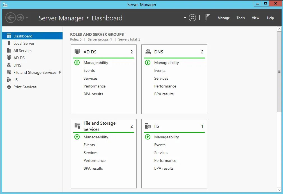This screenshot has height=194, width=283.
Task: Open the navigation history dropdown arrow
Action: [27, 18]
